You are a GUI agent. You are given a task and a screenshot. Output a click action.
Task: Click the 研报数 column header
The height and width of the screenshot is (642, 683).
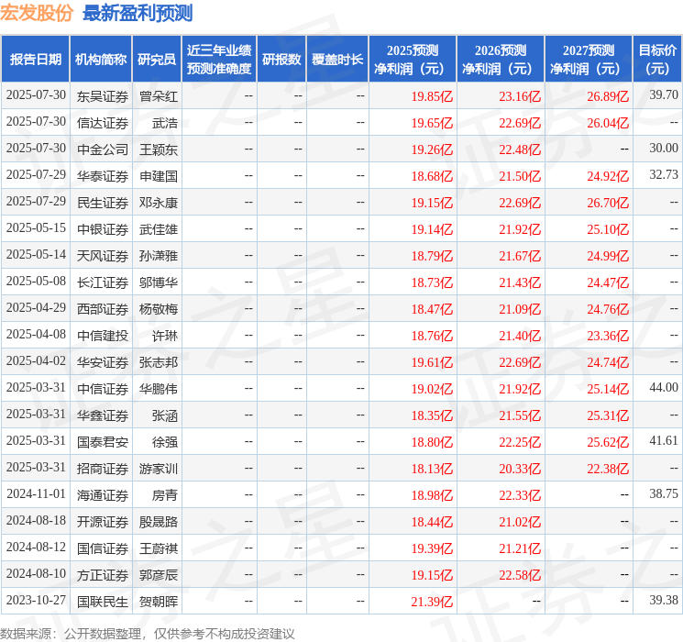281,60
